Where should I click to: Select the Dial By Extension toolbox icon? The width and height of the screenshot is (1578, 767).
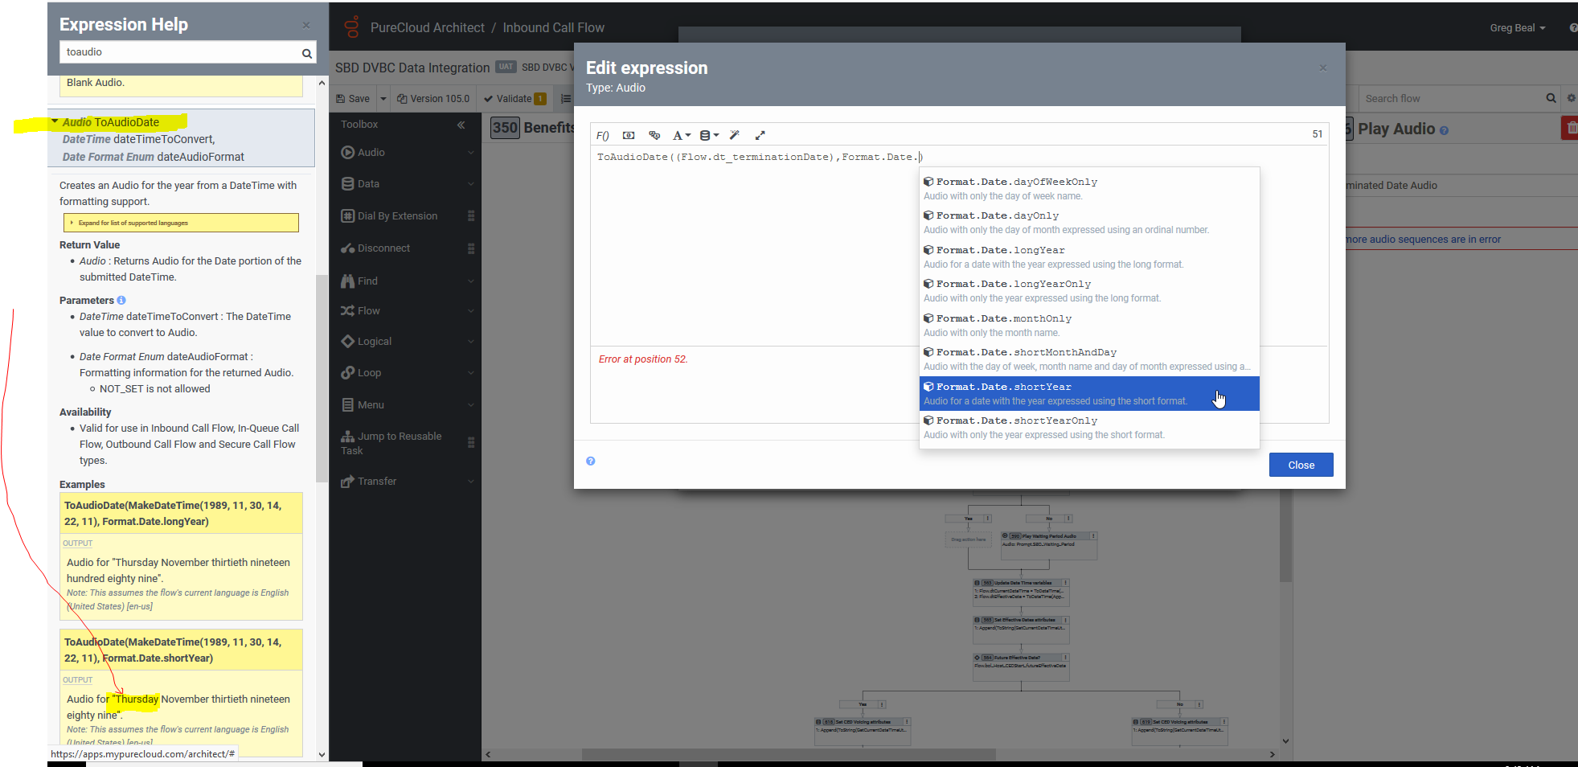pos(346,215)
